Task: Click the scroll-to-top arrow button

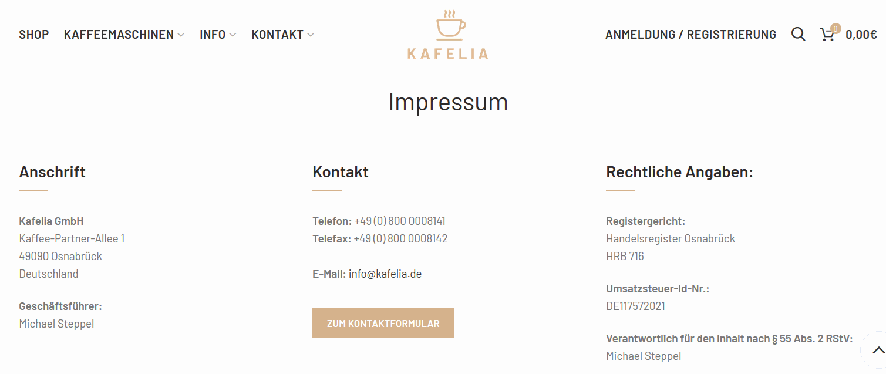Action: [878, 350]
